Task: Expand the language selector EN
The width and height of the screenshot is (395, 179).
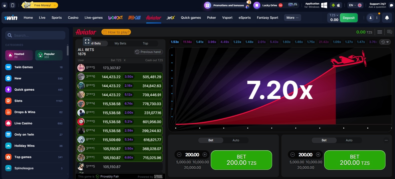Action: coord(355,5)
